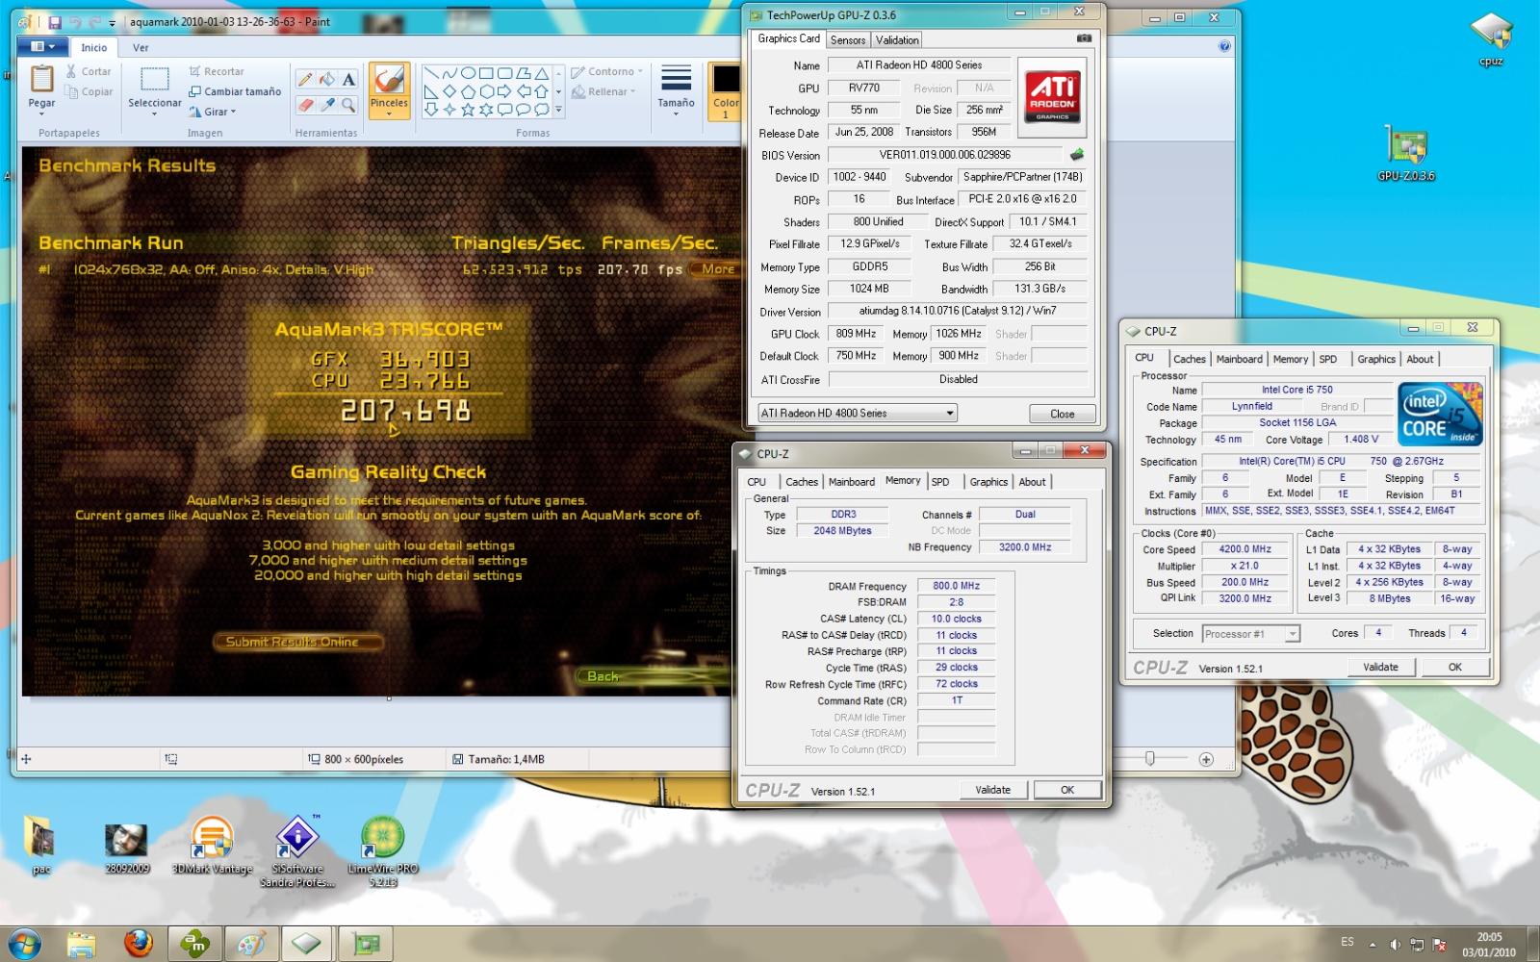Screen dimensions: 1540x962
Task: Expand the shapes gallery more arrow
Action: click(558, 112)
